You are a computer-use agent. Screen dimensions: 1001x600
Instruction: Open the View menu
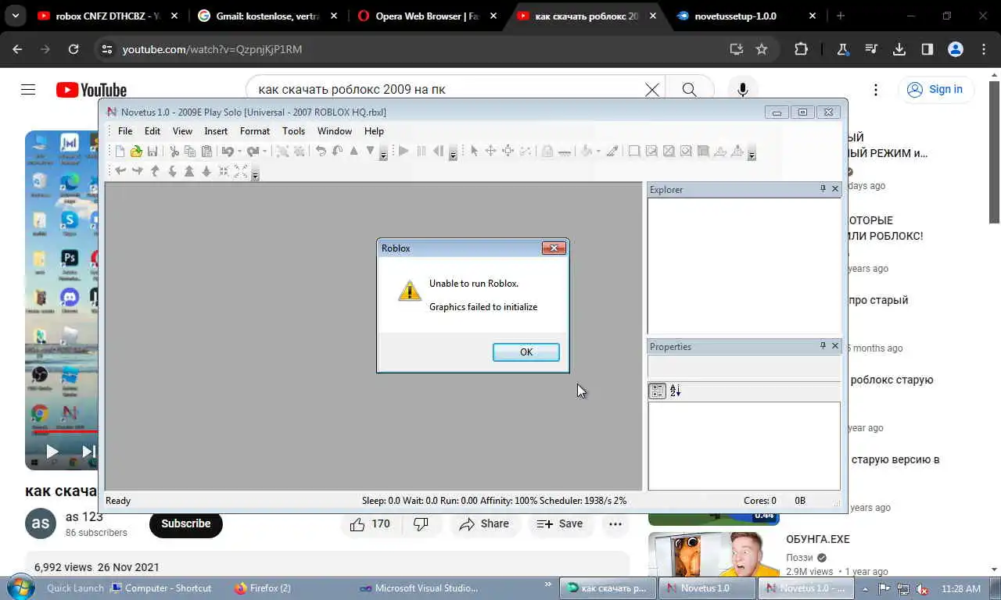[x=182, y=131]
